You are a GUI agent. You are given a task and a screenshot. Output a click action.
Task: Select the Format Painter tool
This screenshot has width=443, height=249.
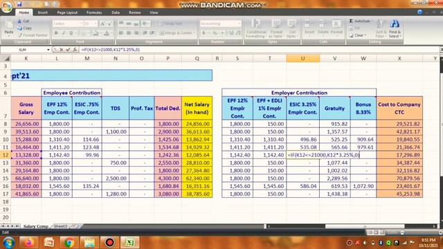point(33,35)
